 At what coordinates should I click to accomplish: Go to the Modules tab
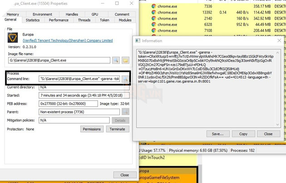[125, 20]
